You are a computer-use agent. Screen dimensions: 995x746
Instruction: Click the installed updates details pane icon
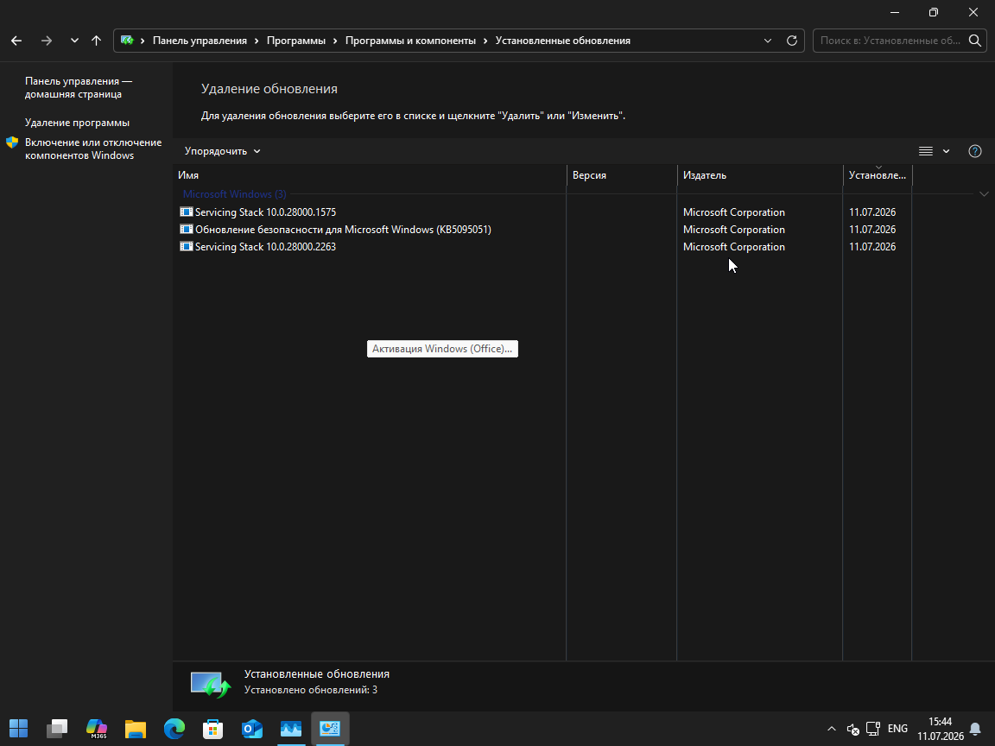point(211,684)
